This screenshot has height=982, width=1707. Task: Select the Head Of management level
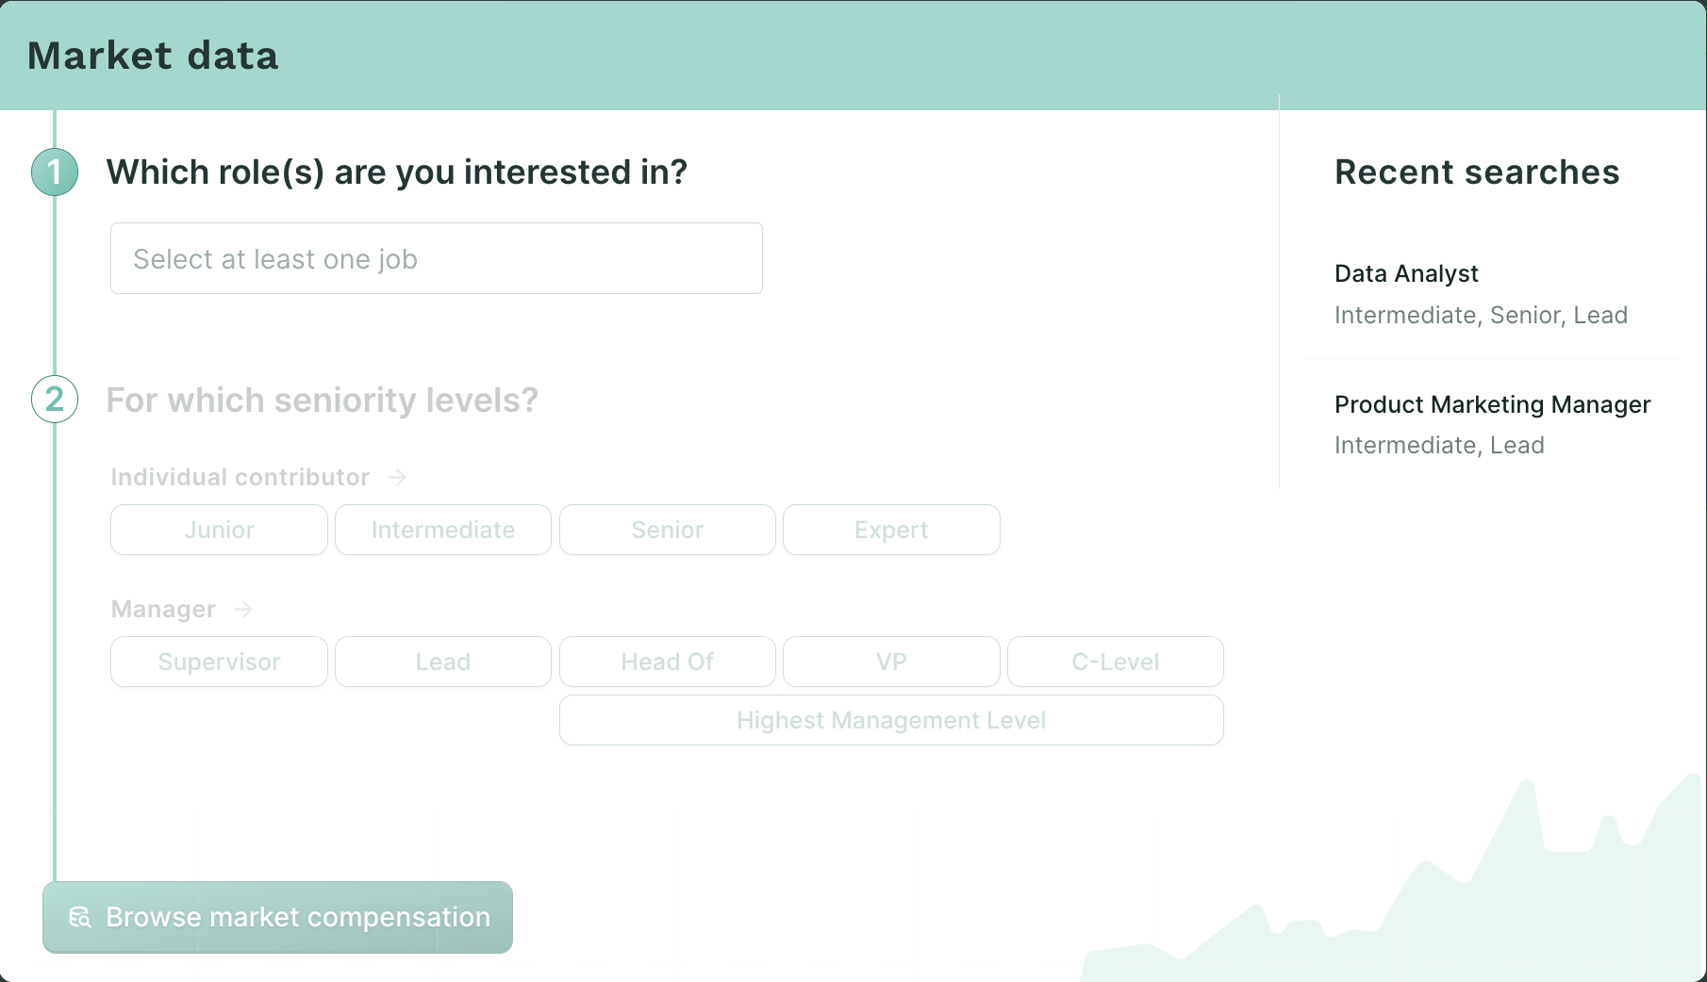(667, 662)
